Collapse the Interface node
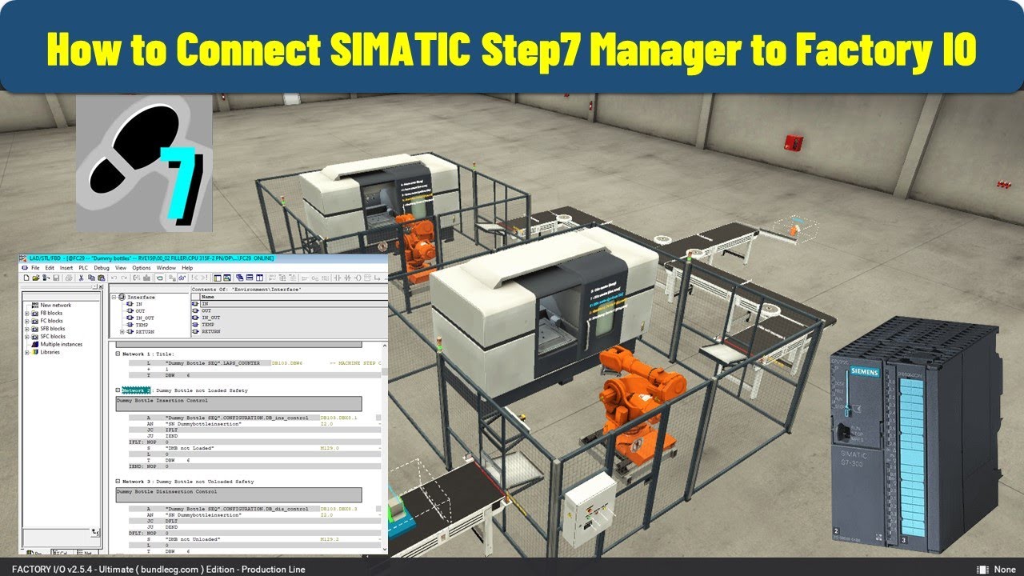The width and height of the screenshot is (1024, 576). coord(114,297)
